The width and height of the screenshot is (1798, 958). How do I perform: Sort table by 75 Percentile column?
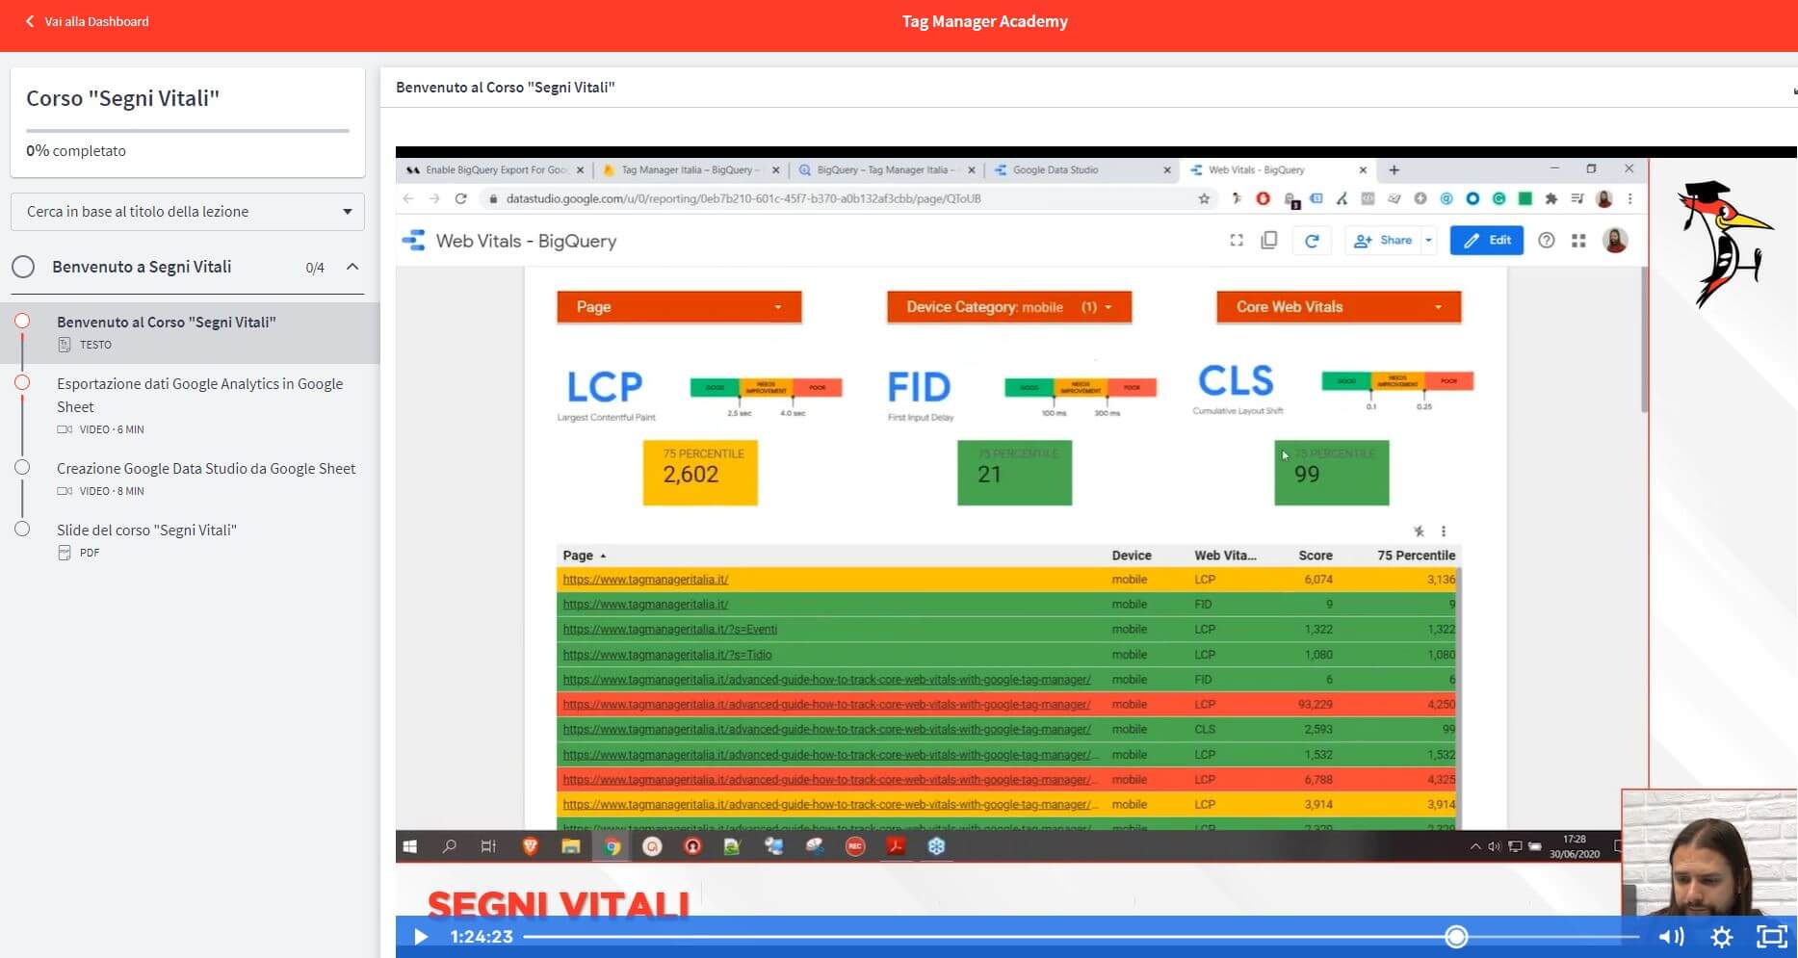[1416, 556]
